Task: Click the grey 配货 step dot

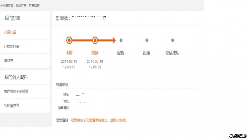Action: (x=121, y=40)
